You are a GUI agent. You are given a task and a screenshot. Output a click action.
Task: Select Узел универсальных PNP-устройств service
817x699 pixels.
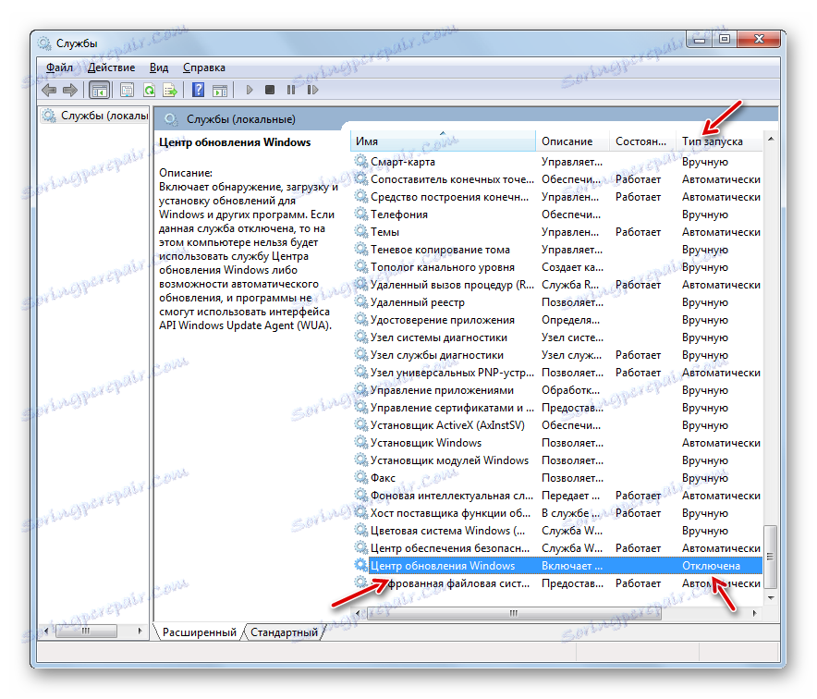556,373
